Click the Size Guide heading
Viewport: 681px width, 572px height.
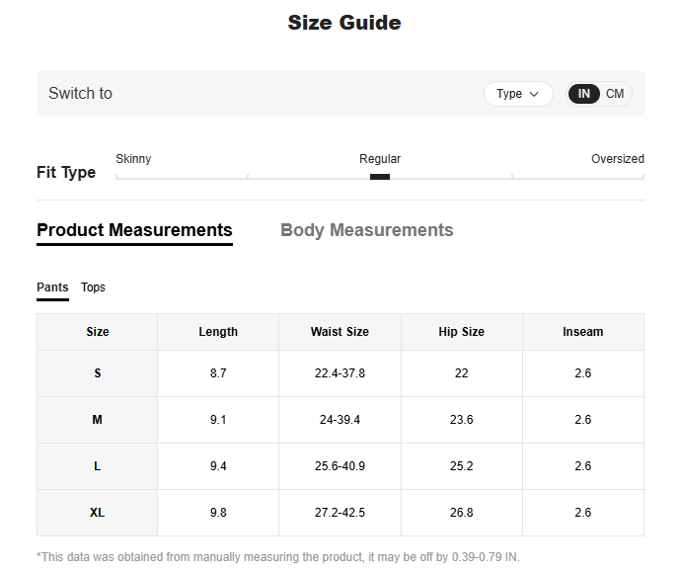344,23
